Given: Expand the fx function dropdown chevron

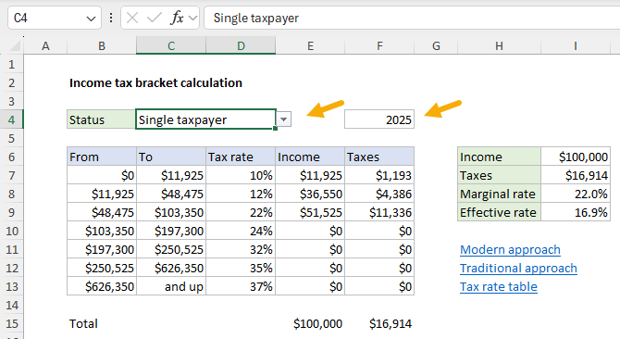Looking at the screenshot, I should (x=193, y=18).
